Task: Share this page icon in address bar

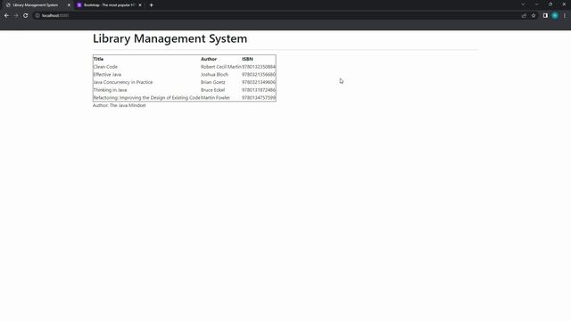Action: click(x=524, y=16)
